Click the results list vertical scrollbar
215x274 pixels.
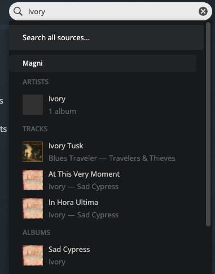click(208, 124)
